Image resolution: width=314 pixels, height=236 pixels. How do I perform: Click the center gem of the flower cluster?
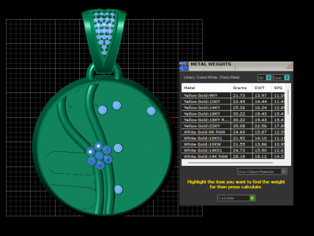99,156
